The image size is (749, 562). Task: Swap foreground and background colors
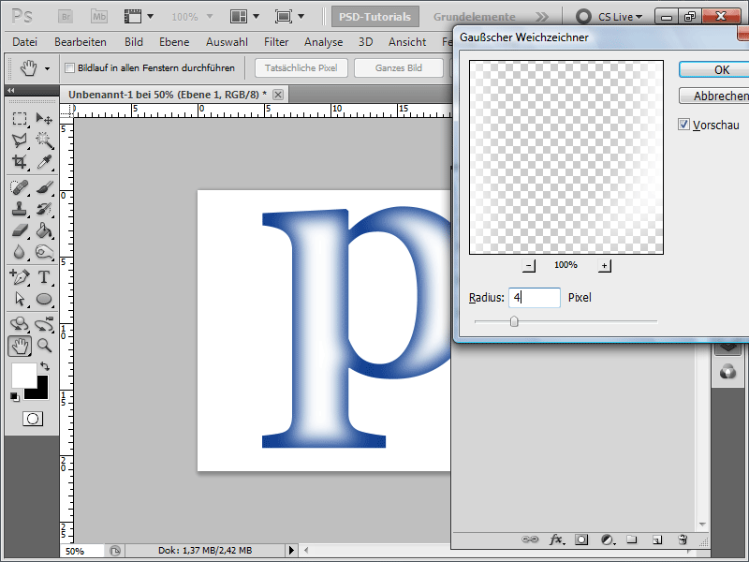[x=45, y=366]
